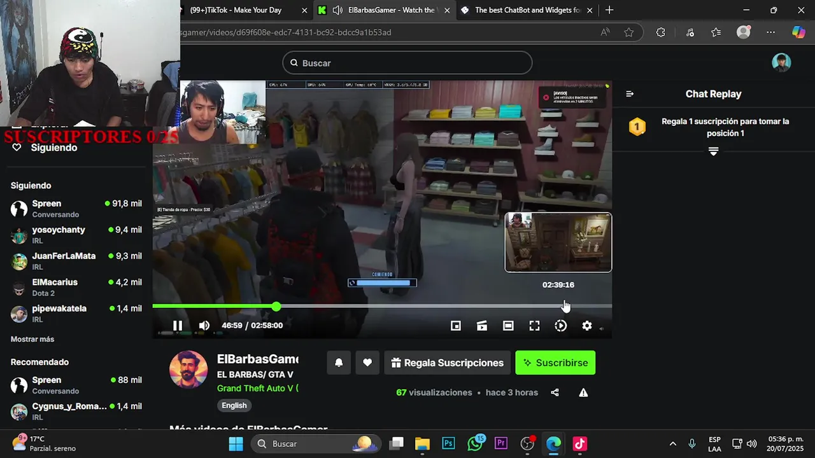Switch to ChatBot and Widgets tab
Screen dimensions: 815x458
point(527,10)
